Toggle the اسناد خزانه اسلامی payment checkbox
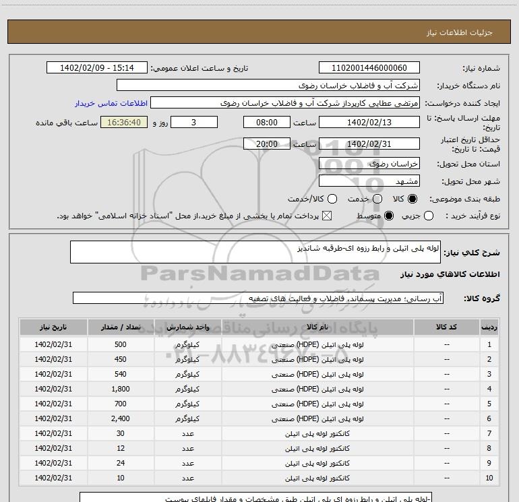519x502 pixels. tap(327, 216)
